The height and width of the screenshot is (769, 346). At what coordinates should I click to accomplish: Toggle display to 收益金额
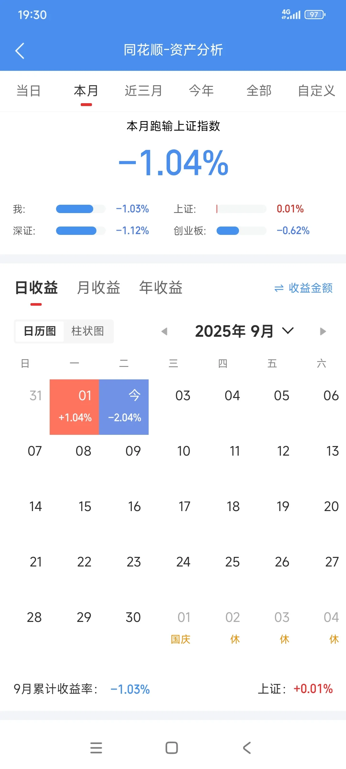click(x=310, y=288)
